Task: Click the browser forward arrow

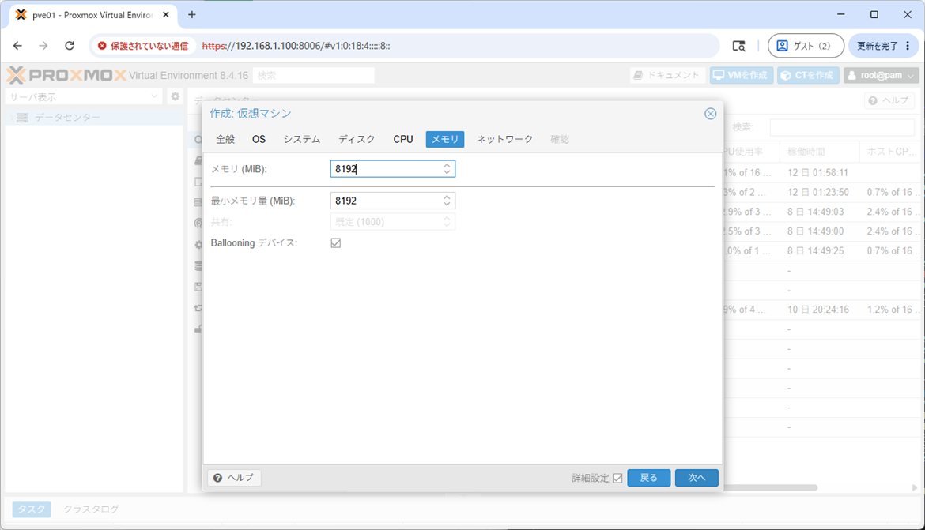Action: [x=43, y=45]
